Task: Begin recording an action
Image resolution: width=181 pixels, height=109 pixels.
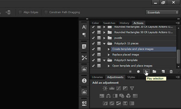Action: (x=138, y=71)
